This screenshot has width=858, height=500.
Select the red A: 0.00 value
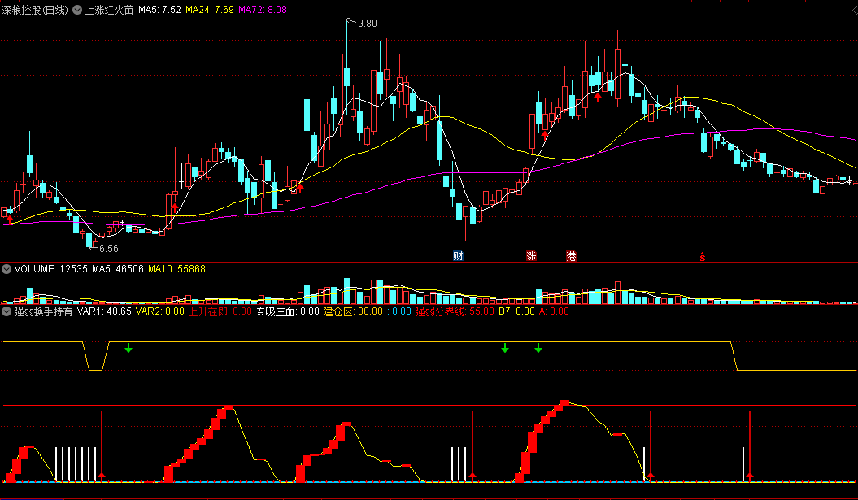[554, 312]
